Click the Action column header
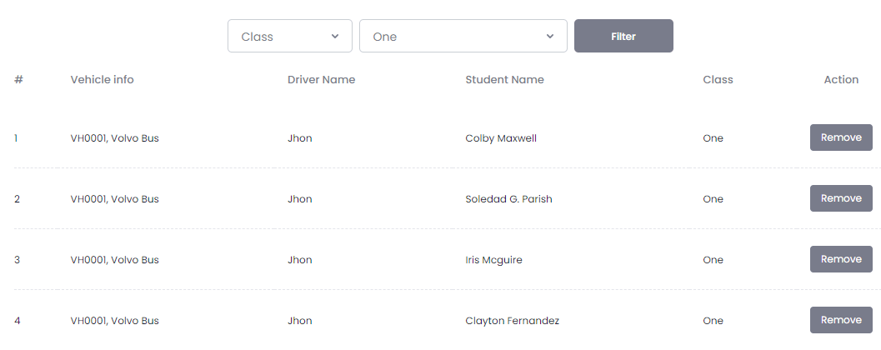Image resolution: width=881 pixels, height=350 pixels. [x=841, y=80]
